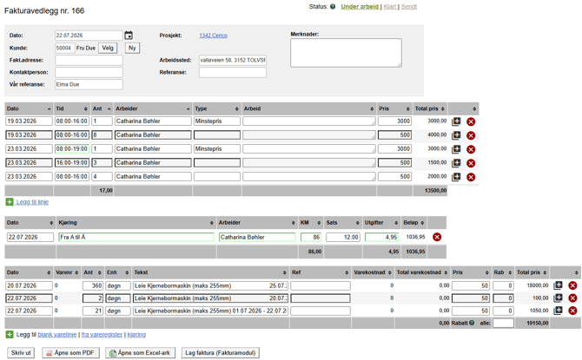Click work total 13500,00

click(435, 190)
